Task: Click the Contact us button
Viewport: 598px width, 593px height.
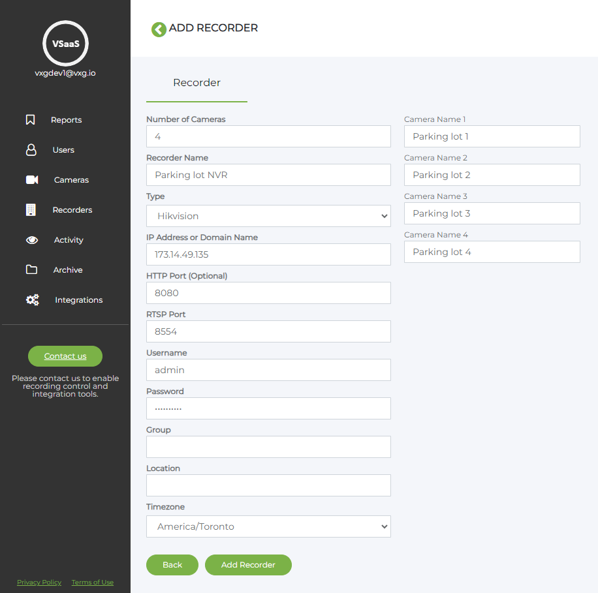Action: tap(65, 356)
